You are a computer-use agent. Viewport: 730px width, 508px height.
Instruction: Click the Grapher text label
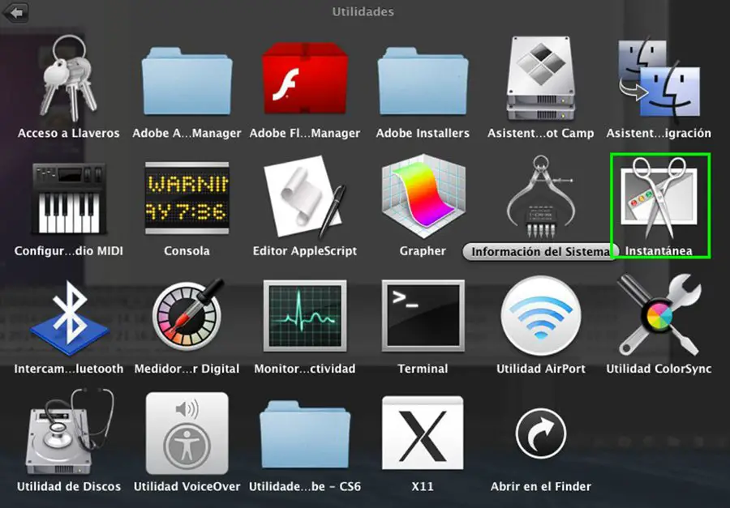423,251
